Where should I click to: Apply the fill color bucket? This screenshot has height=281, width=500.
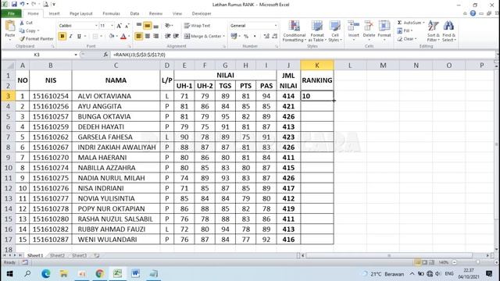coord(111,37)
